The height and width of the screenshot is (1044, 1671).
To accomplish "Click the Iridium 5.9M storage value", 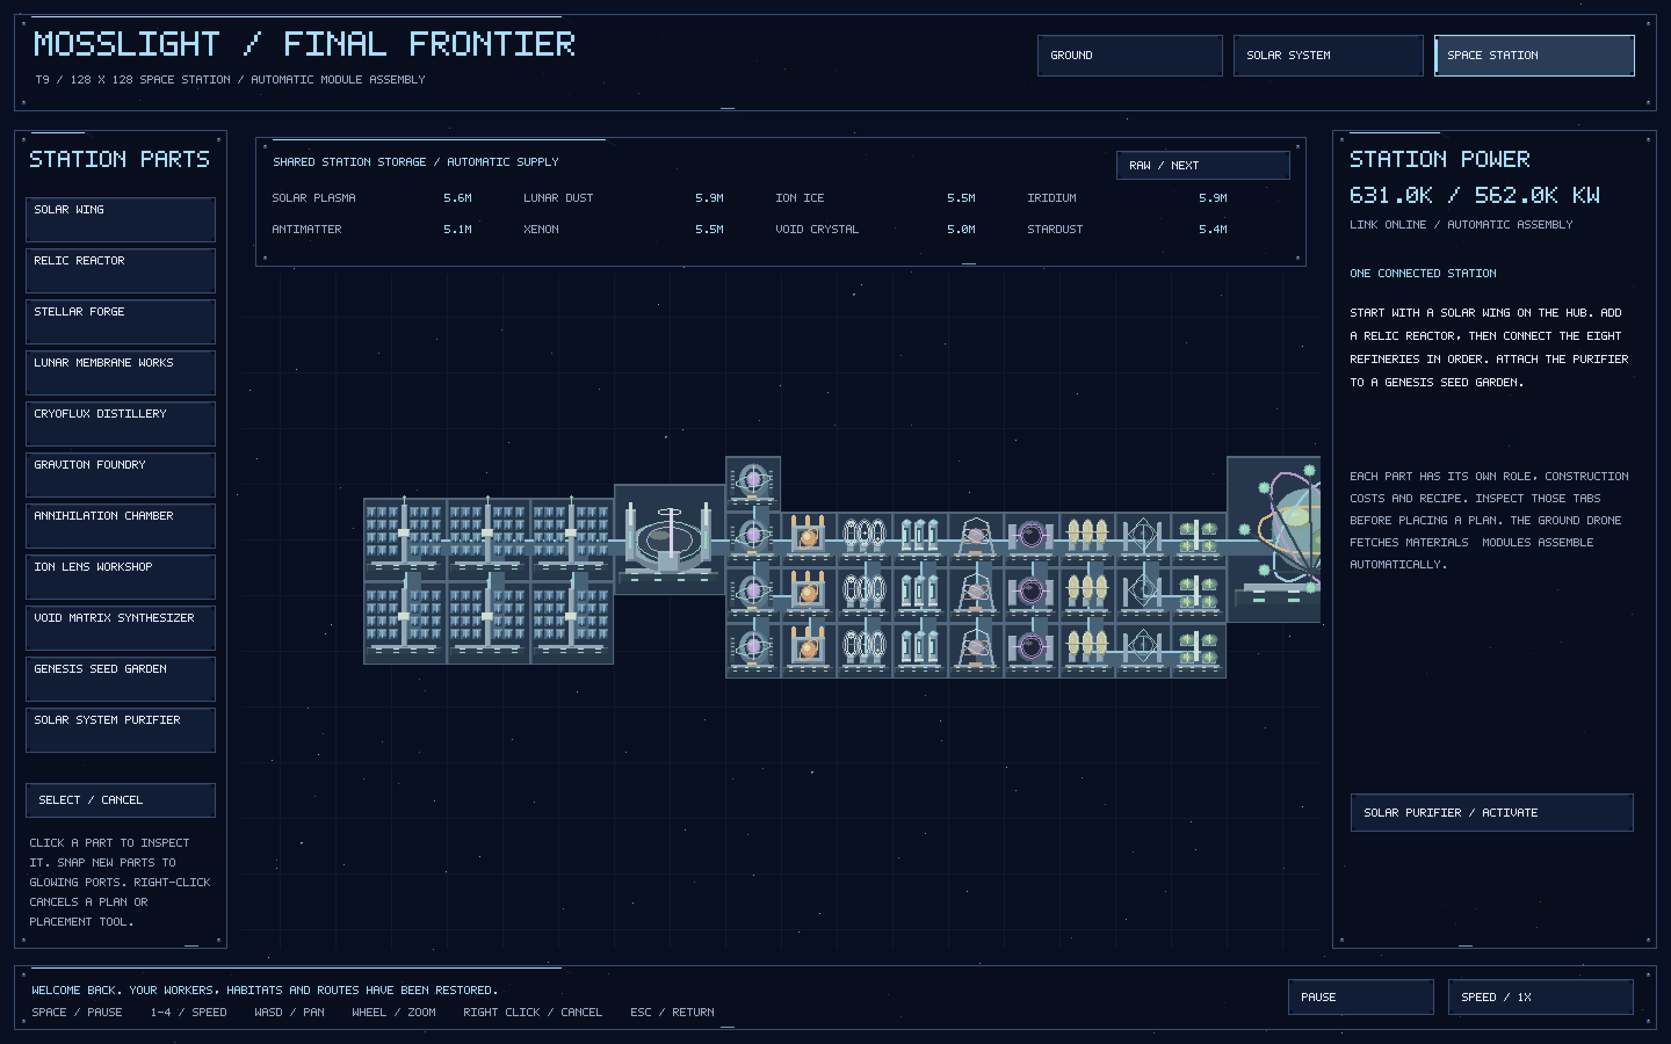I will (1213, 198).
